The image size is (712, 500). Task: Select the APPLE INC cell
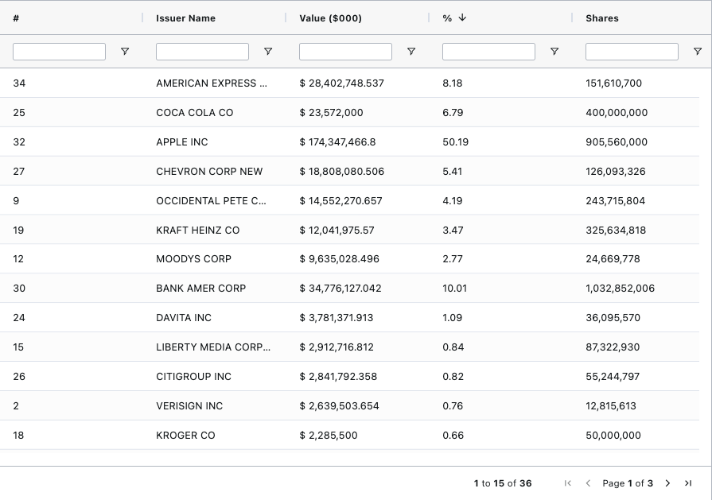coord(181,142)
